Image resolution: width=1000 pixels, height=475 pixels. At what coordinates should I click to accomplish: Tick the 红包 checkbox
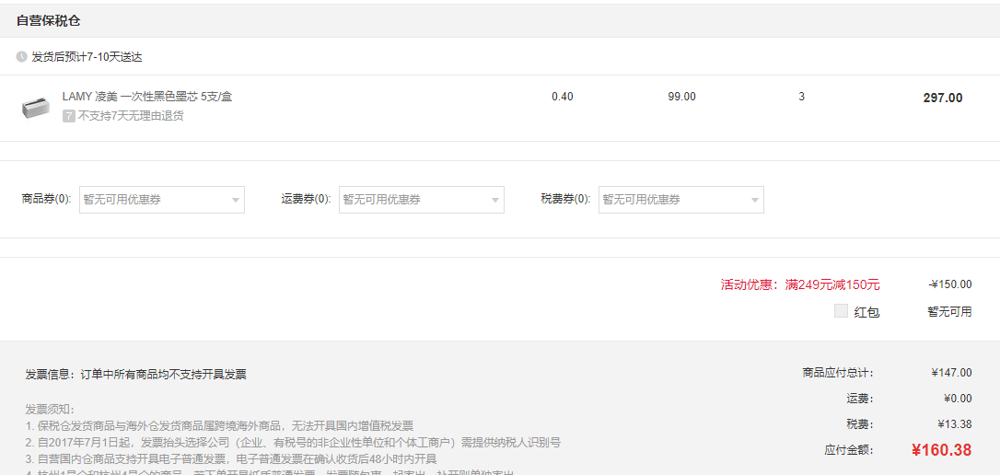pos(842,311)
